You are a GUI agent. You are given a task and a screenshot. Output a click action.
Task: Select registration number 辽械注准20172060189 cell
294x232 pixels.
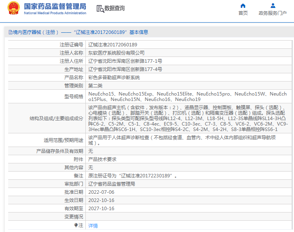point(189,44)
